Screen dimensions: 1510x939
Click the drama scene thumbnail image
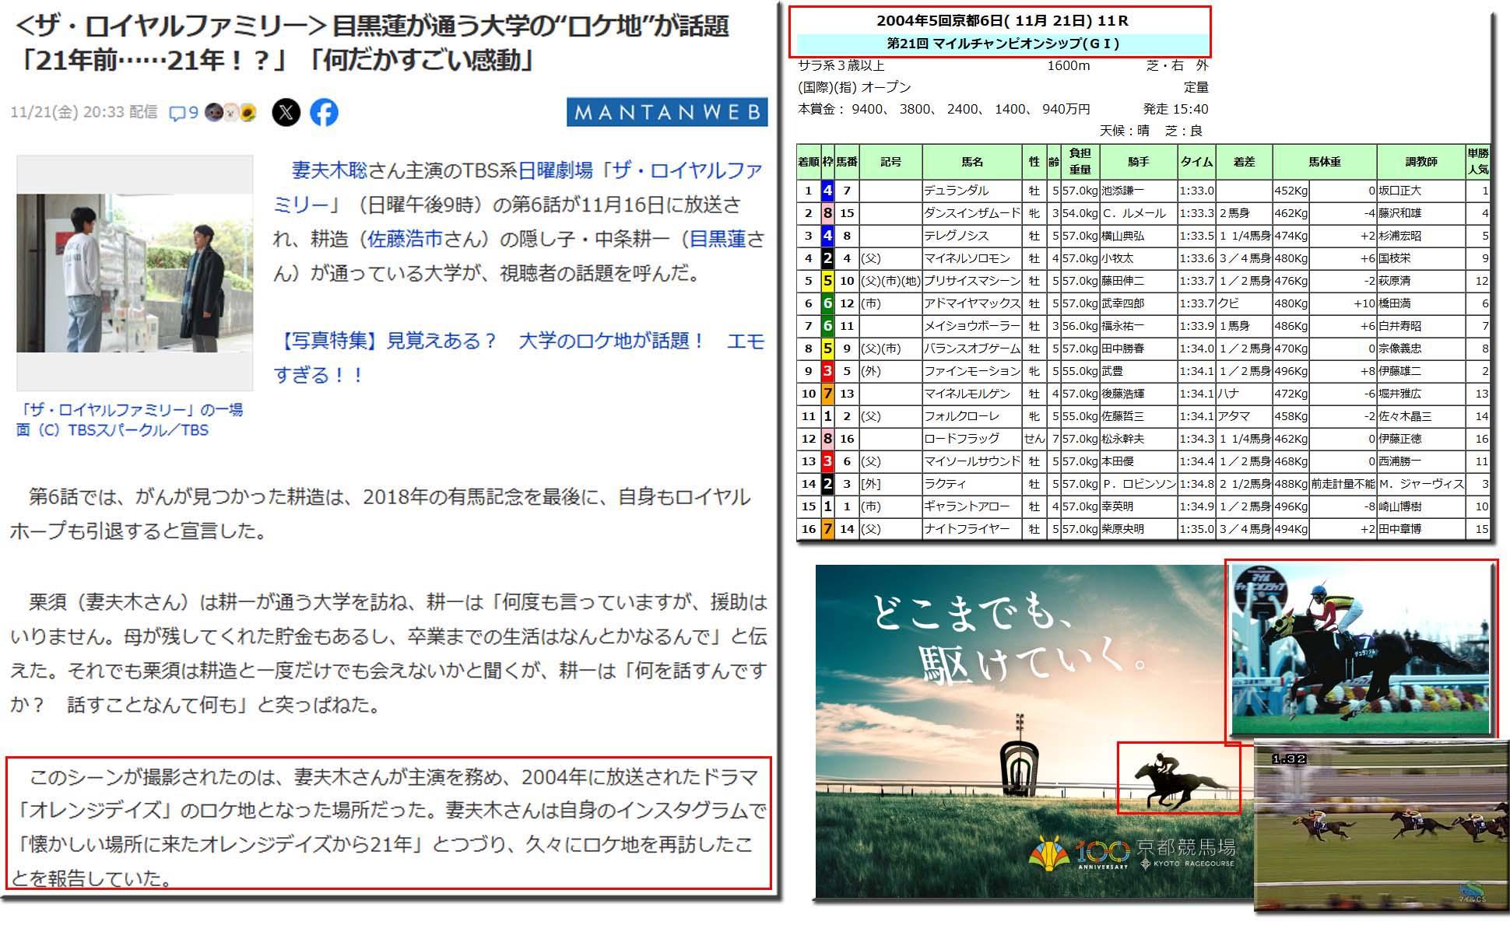135,272
